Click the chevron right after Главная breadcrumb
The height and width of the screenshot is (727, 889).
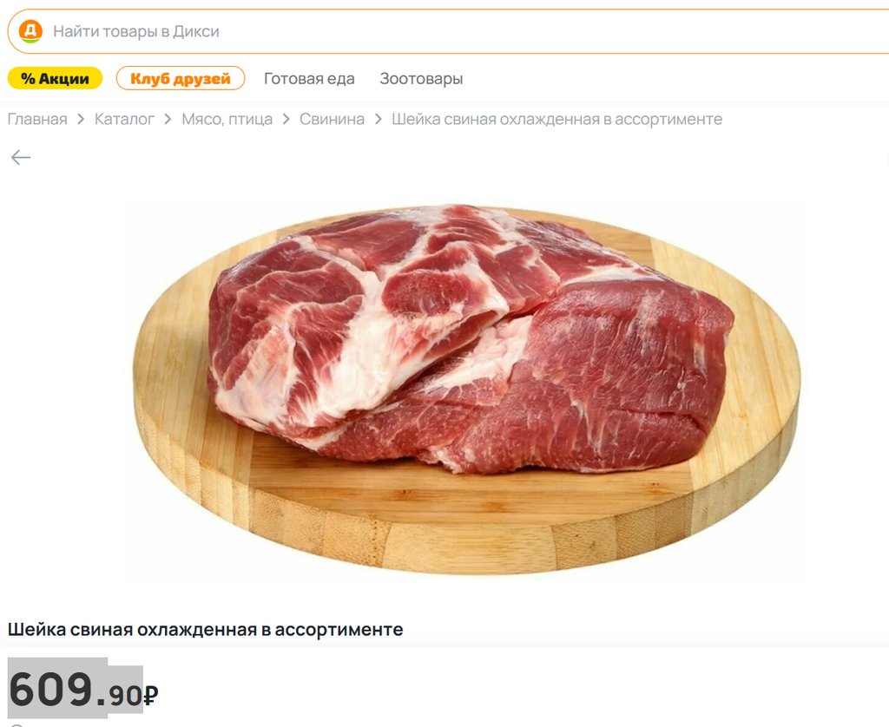81,119
